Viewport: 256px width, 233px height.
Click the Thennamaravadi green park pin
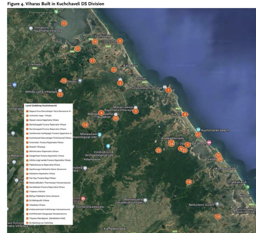(x=56, y=12)
